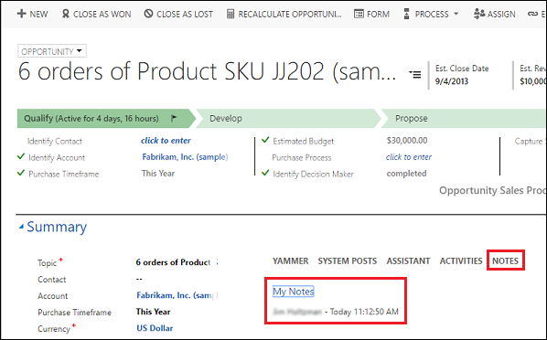Select the Develop stage
This screenshot has width=547, height=340.
tap(288, 118)
